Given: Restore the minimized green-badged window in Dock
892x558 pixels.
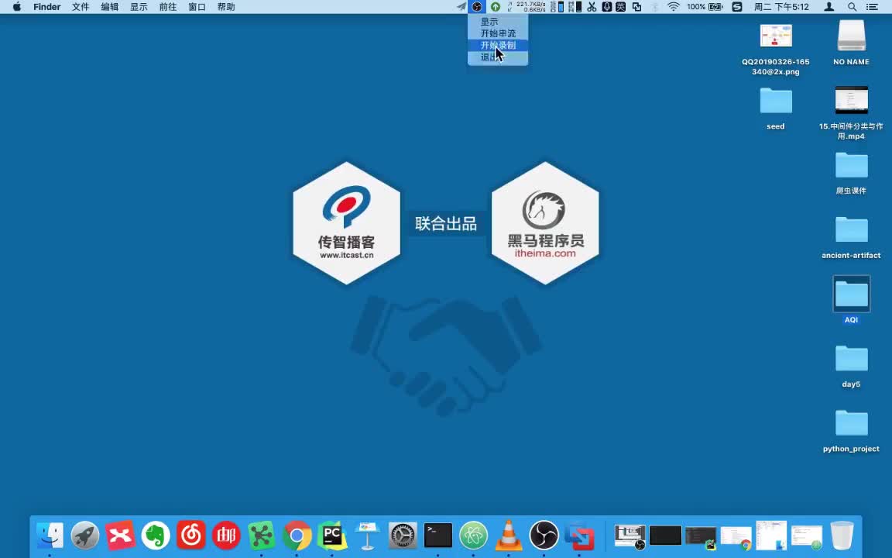Looking at the screenshot, I should click(x=807, y=537).
